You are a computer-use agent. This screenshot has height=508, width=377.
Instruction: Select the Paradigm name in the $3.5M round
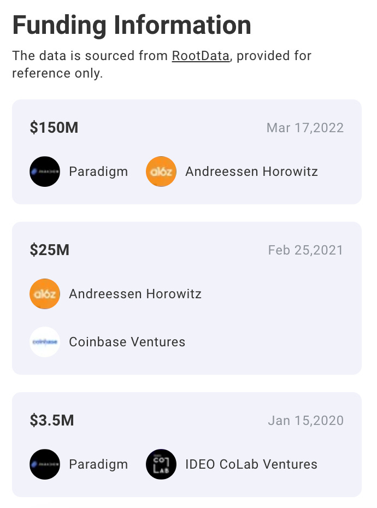click(98, 464)
